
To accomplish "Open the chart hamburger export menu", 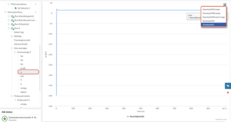I will (225, 5).
